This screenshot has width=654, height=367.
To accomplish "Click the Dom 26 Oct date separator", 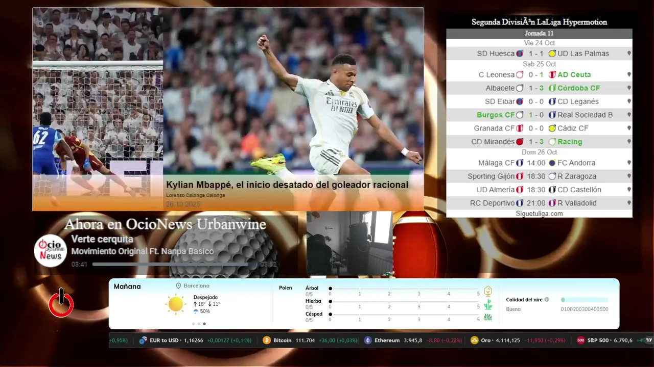I will (x=539, y=152).
